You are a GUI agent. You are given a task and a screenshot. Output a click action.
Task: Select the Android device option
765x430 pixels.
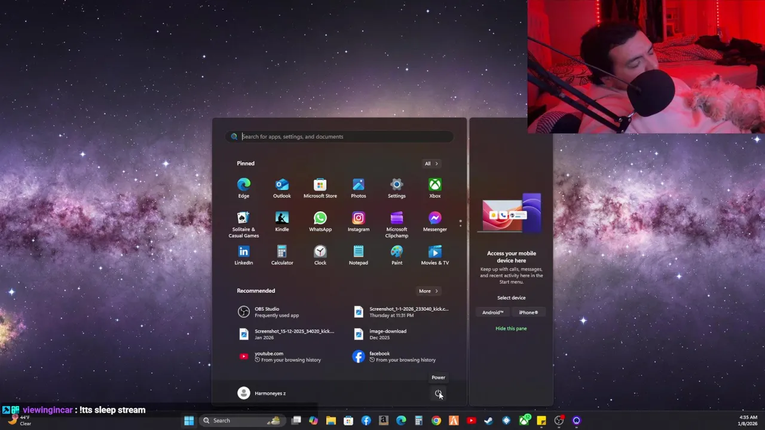(x=493, y=312)
